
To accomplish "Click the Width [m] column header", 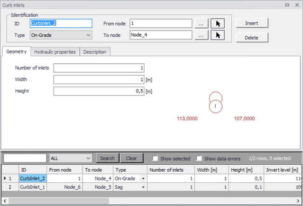I will click(x=212, y=170).
